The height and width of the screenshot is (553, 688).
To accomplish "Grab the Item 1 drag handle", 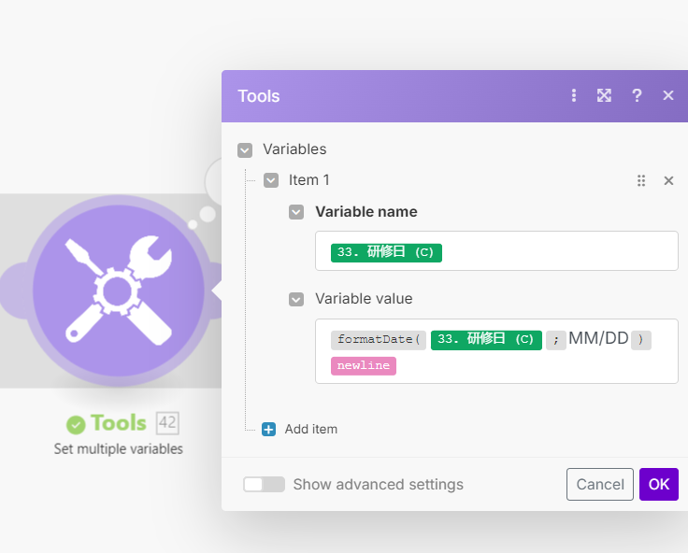I will pos(641,180).
